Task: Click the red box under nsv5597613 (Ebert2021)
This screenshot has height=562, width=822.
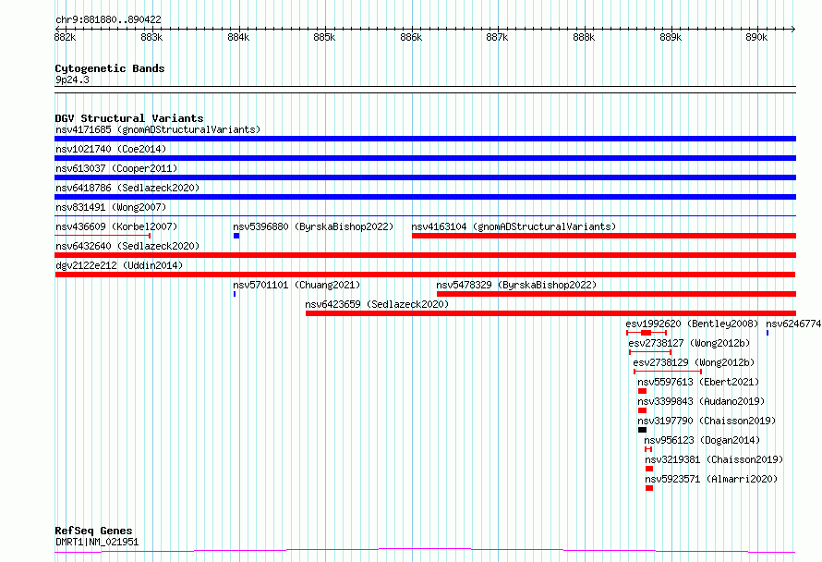Action: click(x=642, y=391)
